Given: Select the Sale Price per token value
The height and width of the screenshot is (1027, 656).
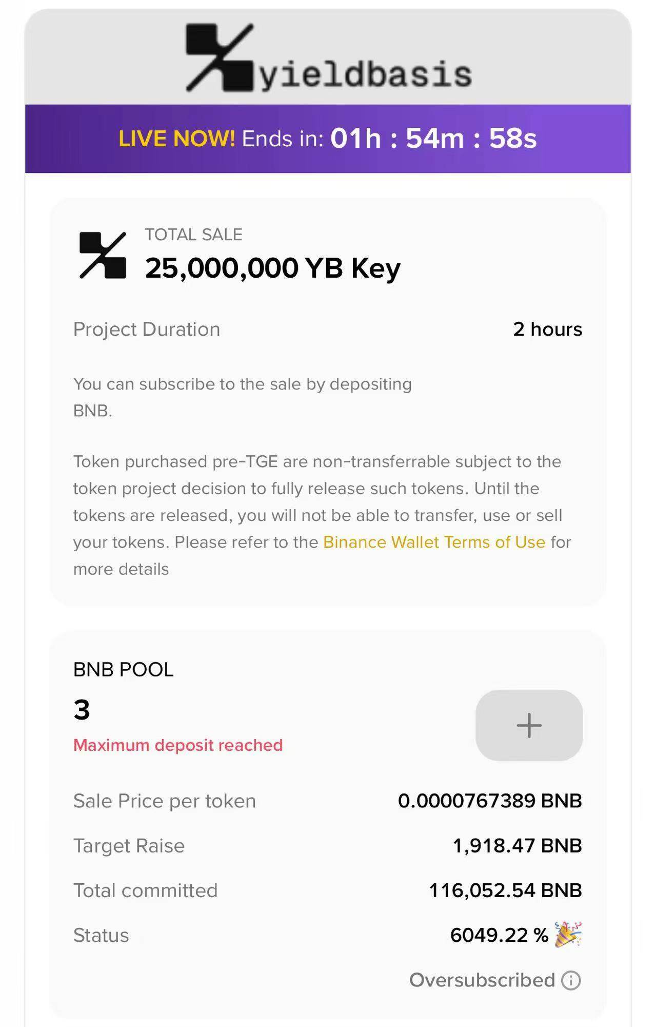Looking at the screenshot, I should [490, 801].
